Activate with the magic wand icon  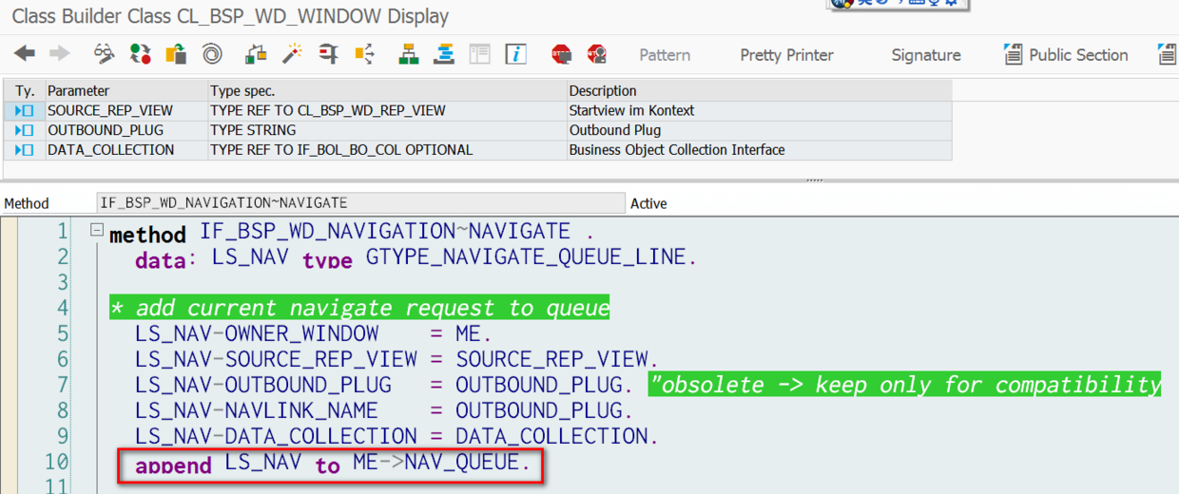pos(292,54)
